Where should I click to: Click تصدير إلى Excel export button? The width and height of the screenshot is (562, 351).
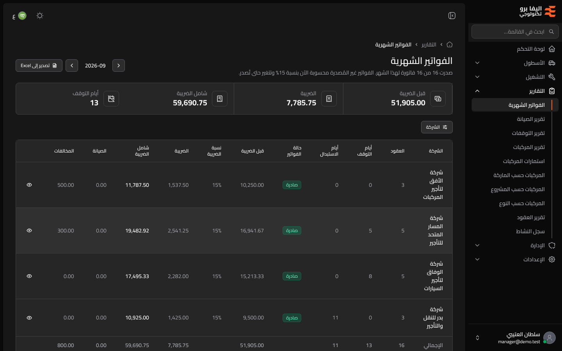tap(39, 66)
